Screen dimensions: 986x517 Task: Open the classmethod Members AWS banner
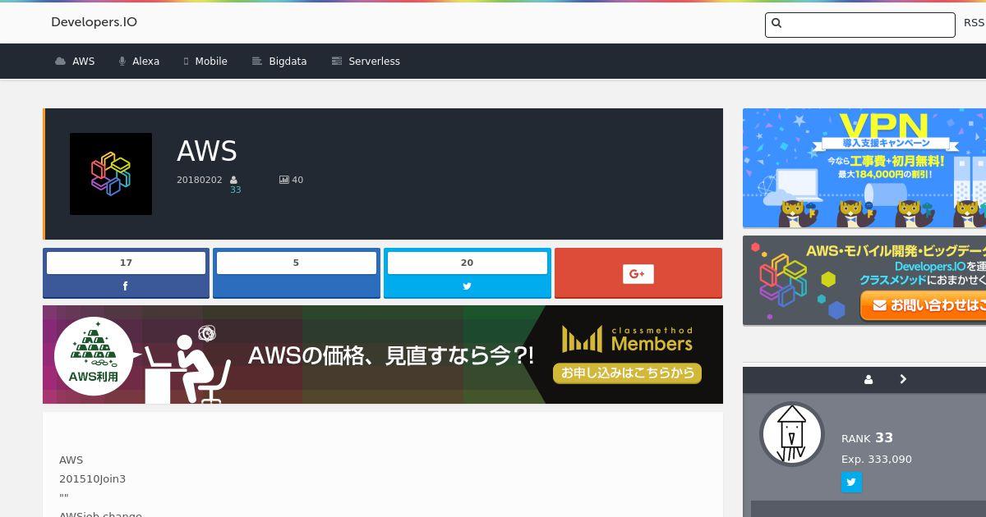click(x=383, y=355)
